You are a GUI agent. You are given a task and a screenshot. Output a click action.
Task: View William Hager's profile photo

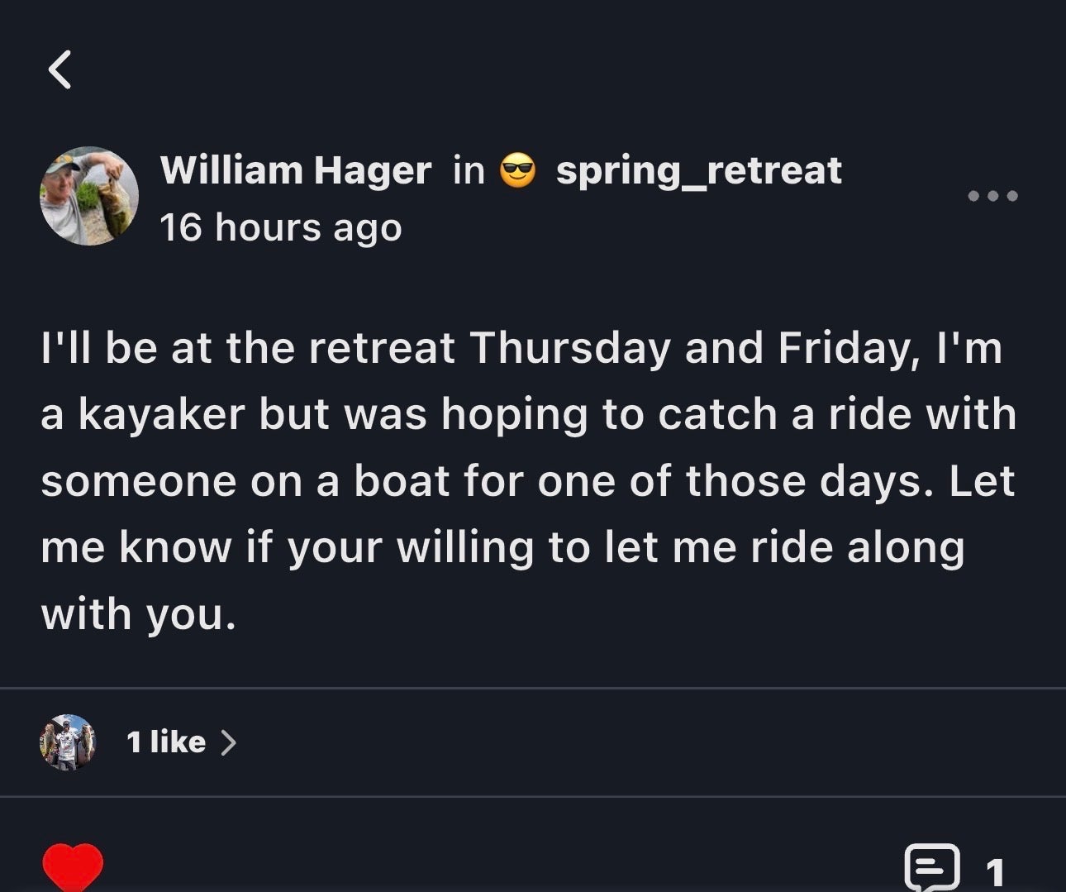click(89, 196)
